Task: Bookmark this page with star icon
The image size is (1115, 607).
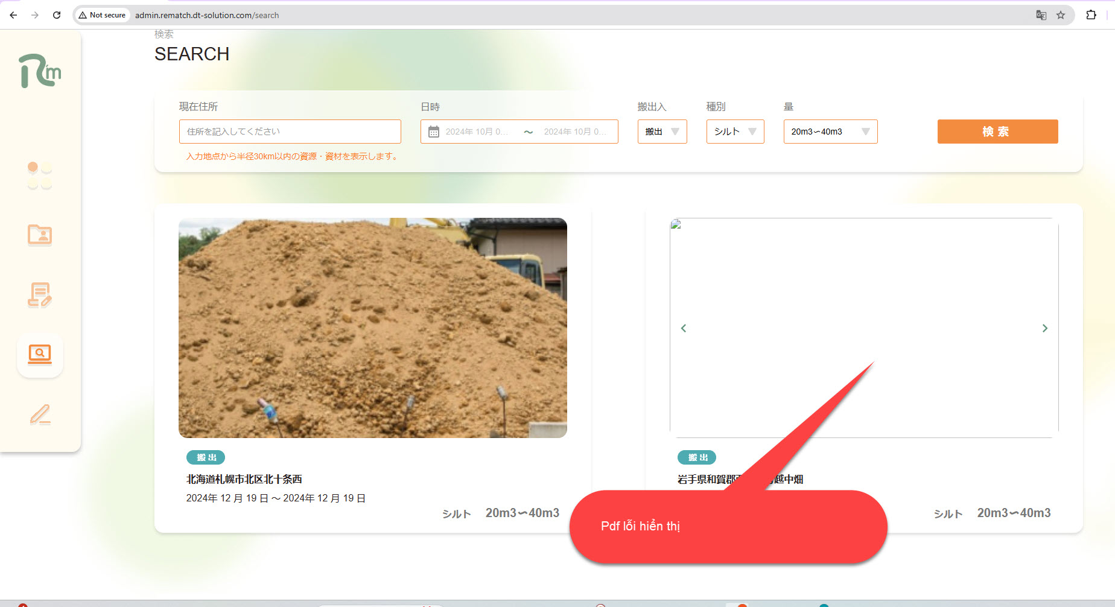Action: [1061, 15]
